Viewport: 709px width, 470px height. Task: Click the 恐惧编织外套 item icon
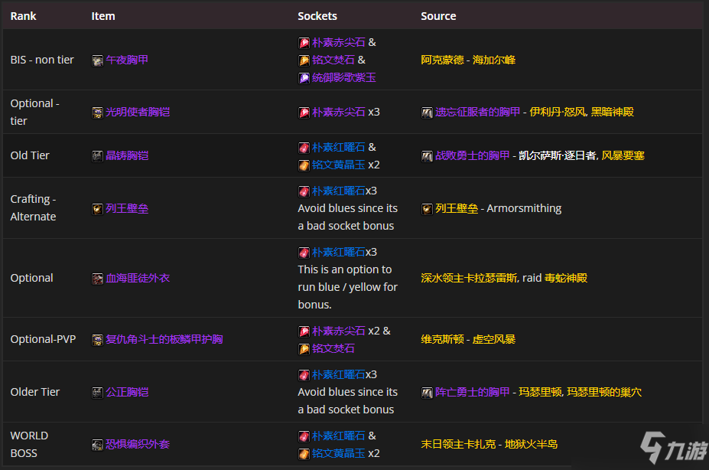(98, 444)
